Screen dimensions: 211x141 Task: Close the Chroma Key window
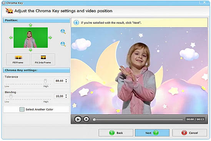204,2
